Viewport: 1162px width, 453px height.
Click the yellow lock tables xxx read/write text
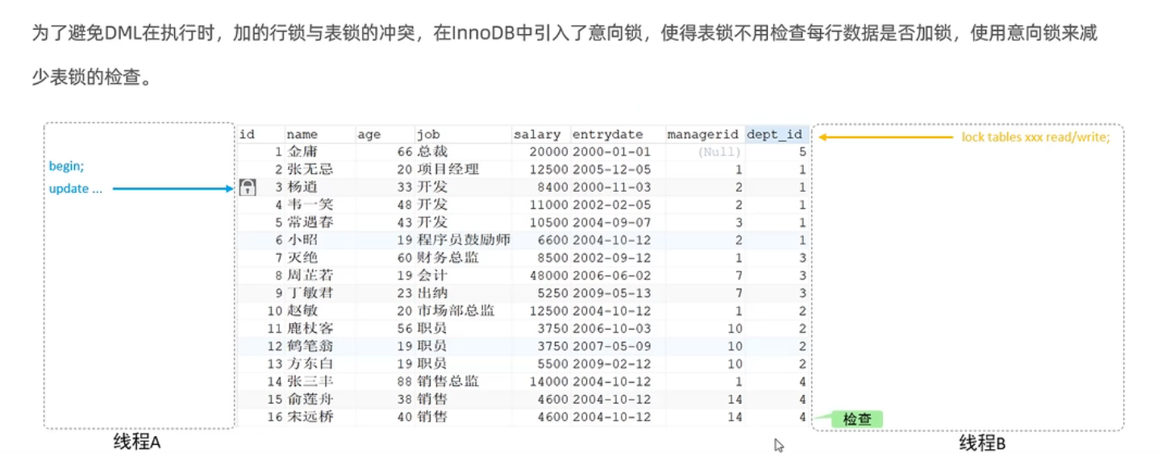pyautogui.click(x=1035, y=137)
